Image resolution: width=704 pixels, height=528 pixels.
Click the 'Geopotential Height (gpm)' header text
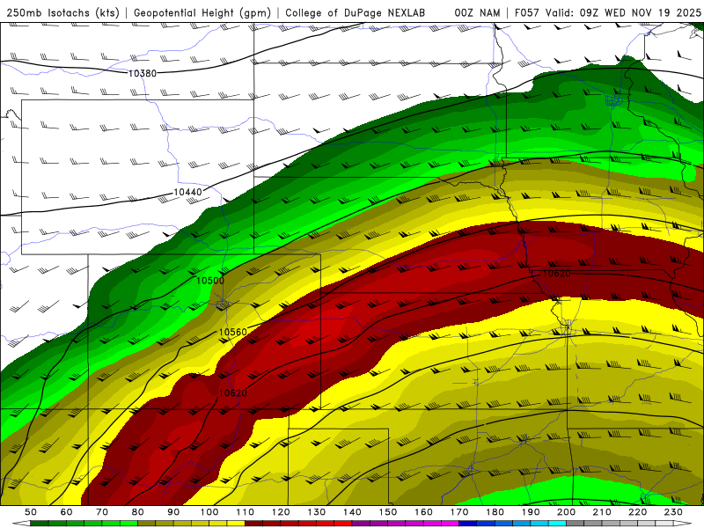[x=202, y=12]
